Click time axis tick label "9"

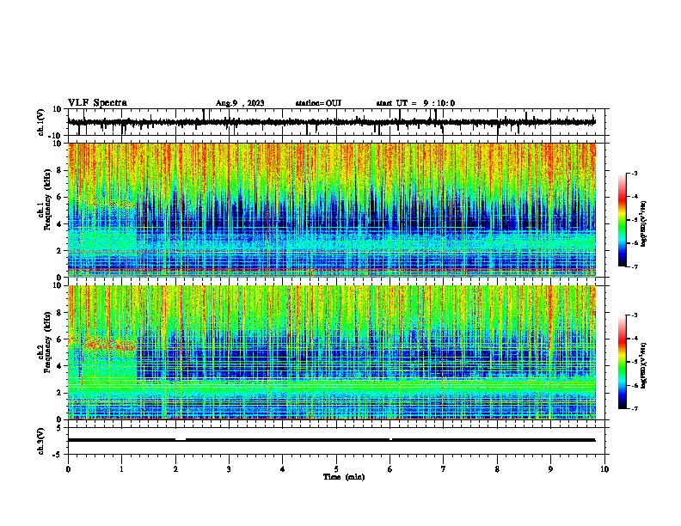[550, 468]
